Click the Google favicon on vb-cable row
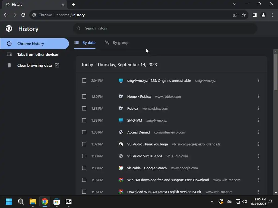 (121, 168)
